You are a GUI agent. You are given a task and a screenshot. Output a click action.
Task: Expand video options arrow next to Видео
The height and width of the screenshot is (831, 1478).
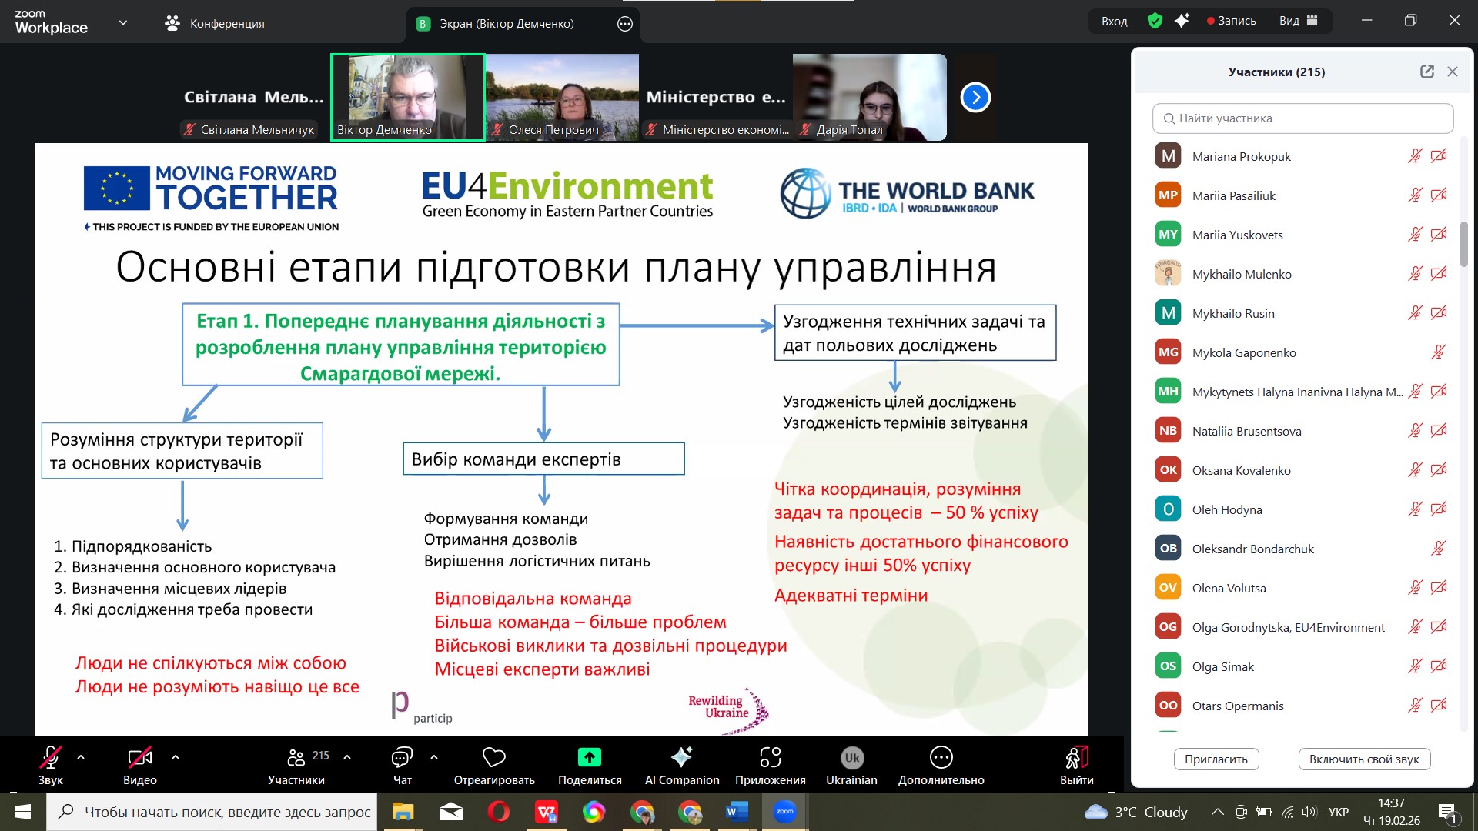tap(176, 757)
